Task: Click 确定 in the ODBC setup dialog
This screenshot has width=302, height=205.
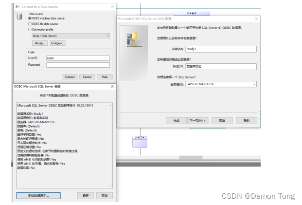Action: point(86,196)
